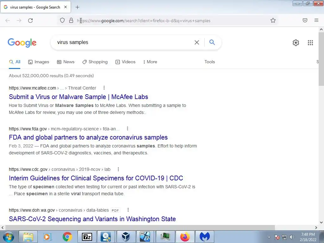The height and width of the screenshot is (243, 324).
Task: Open 'FDA and global partners' result link
Action: tap(88, 137)
